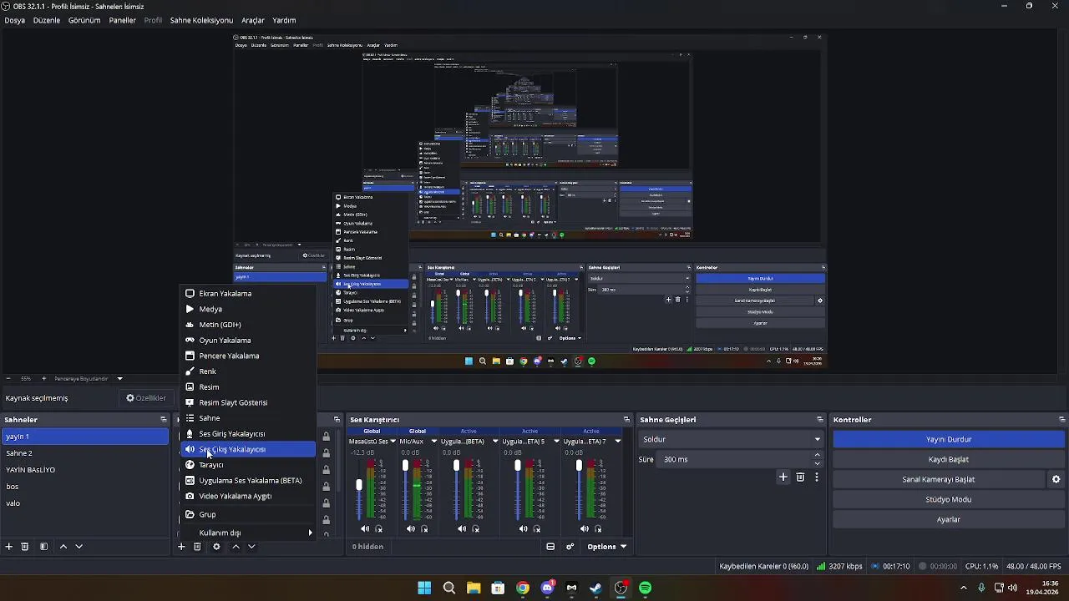Viewport: 1069px width, 601px height.
Task: Zoom in preview with plus icon
Action: pyautogui.click(x=44, y=378)
